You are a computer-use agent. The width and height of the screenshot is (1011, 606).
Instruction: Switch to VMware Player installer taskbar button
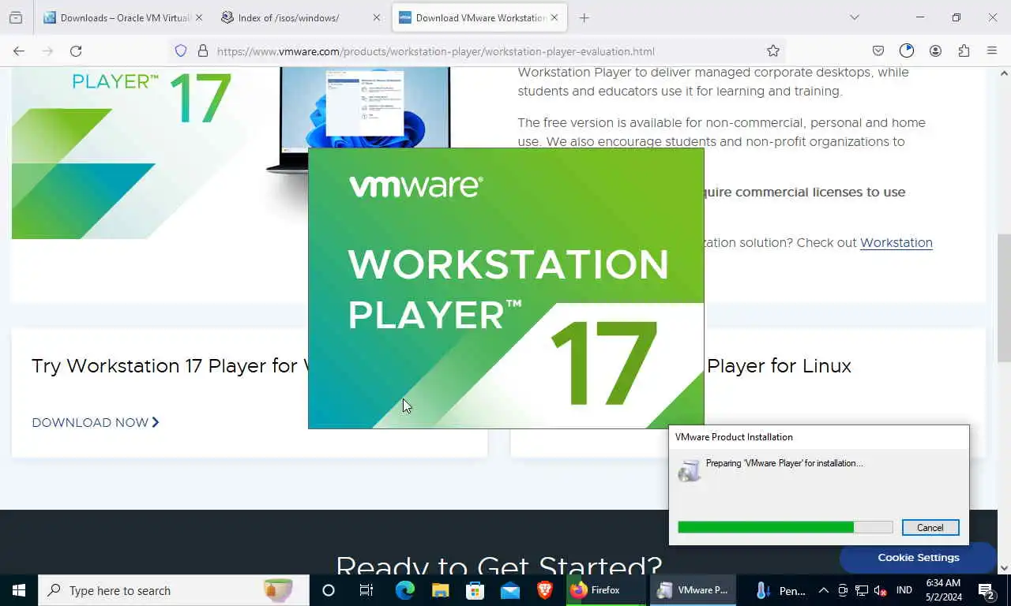coord(693,590)
